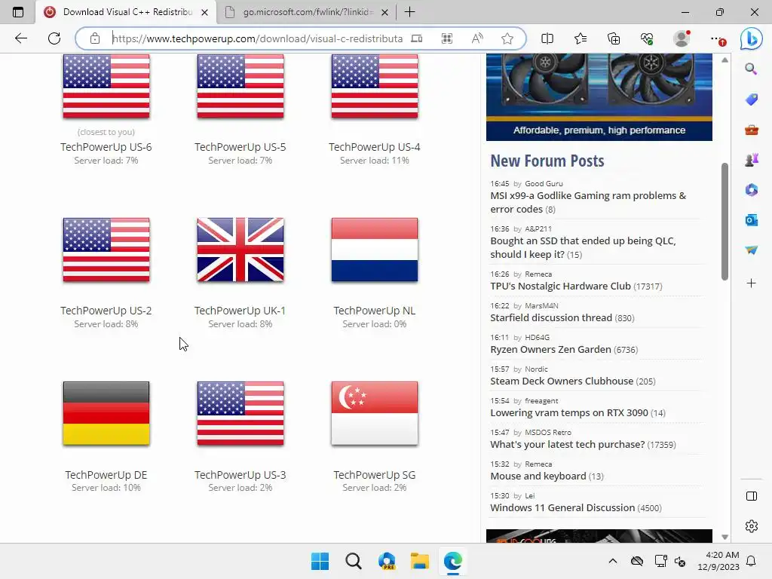Open the tab actions menu icon
Image resolution: width=772 pixels, height=579 pixels.
[x=18, y=12]
